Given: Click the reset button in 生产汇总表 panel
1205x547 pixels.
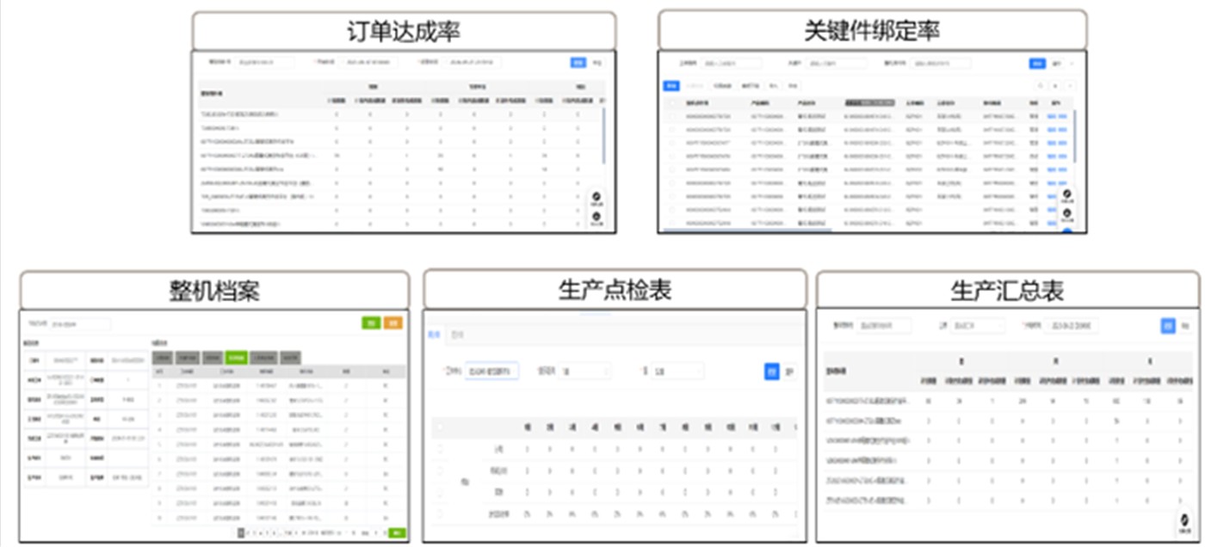Looking at the screenshot, I should pos(1185,326).
